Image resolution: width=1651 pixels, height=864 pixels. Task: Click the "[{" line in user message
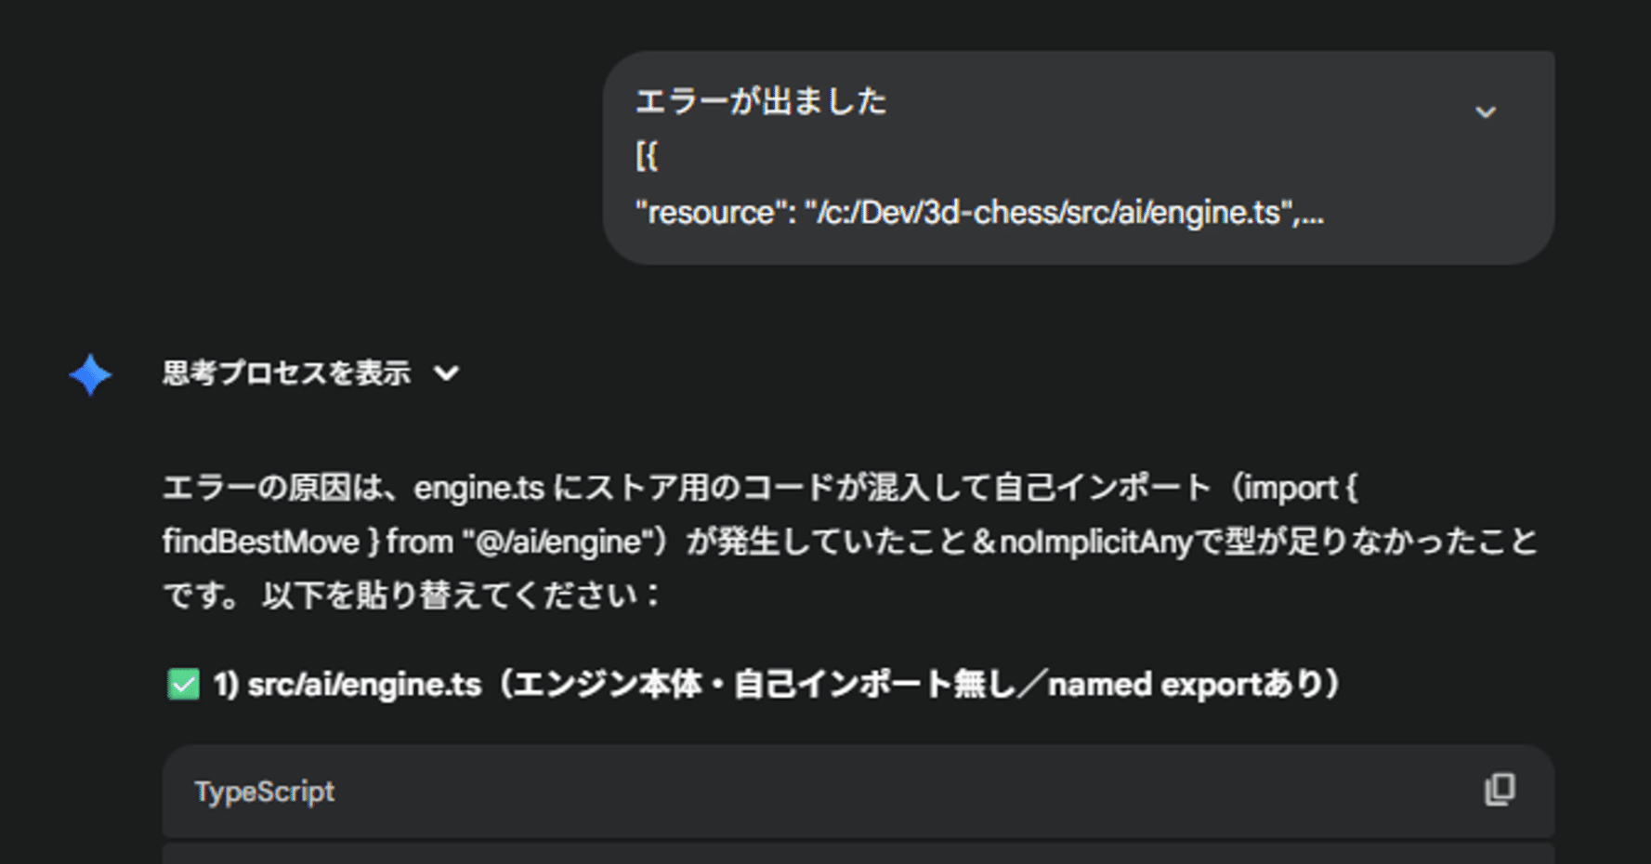[647, 156]
